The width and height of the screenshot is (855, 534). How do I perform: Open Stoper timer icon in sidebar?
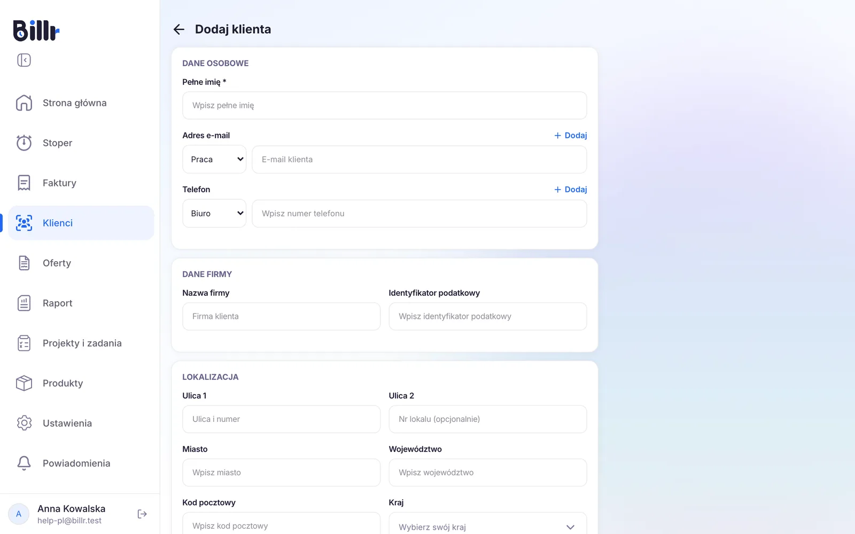24,143
